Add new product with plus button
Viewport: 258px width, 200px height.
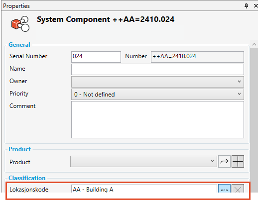[238, 161]
